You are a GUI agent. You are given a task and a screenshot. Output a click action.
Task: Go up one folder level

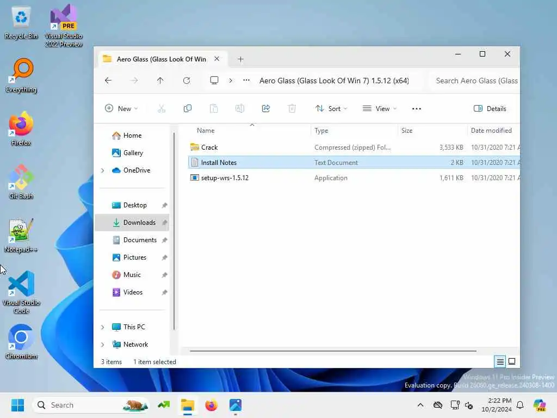click(x=160, y=81)
